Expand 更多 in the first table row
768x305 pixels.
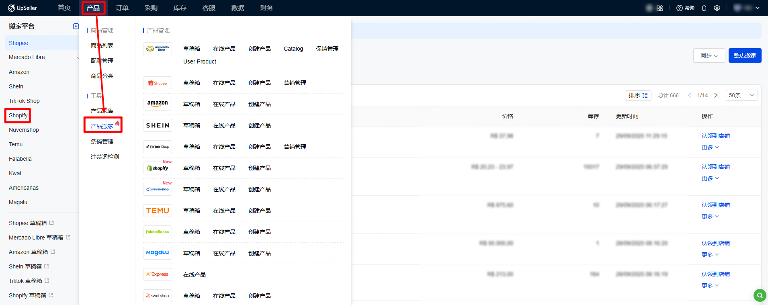pos(710,147)
